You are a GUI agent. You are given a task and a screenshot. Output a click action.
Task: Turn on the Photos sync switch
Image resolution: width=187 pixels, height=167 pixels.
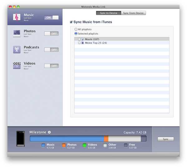pyautogui.click(x=51, y=34)
